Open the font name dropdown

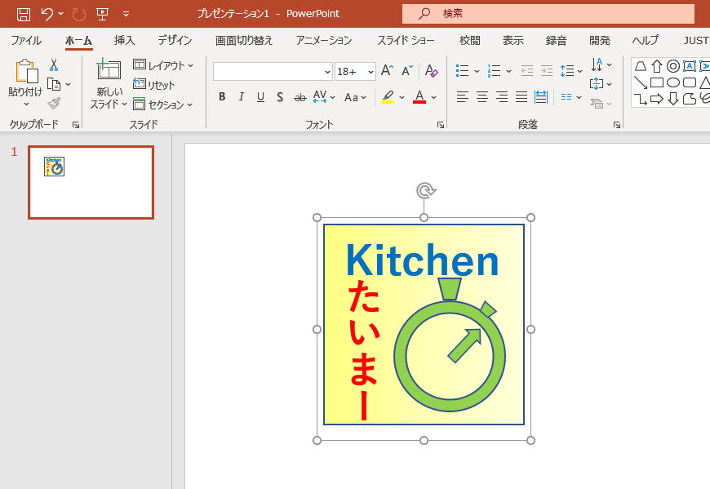click(326, 72)
